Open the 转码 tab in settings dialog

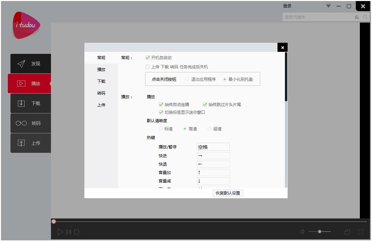(101, 93)
